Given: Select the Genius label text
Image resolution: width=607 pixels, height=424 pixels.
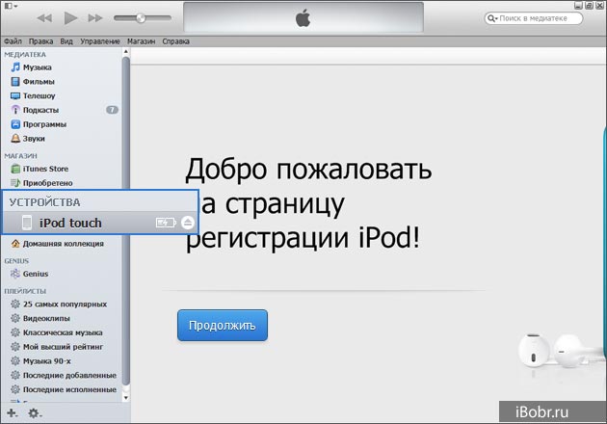Looking at the screenshot, I should (36, 274).
